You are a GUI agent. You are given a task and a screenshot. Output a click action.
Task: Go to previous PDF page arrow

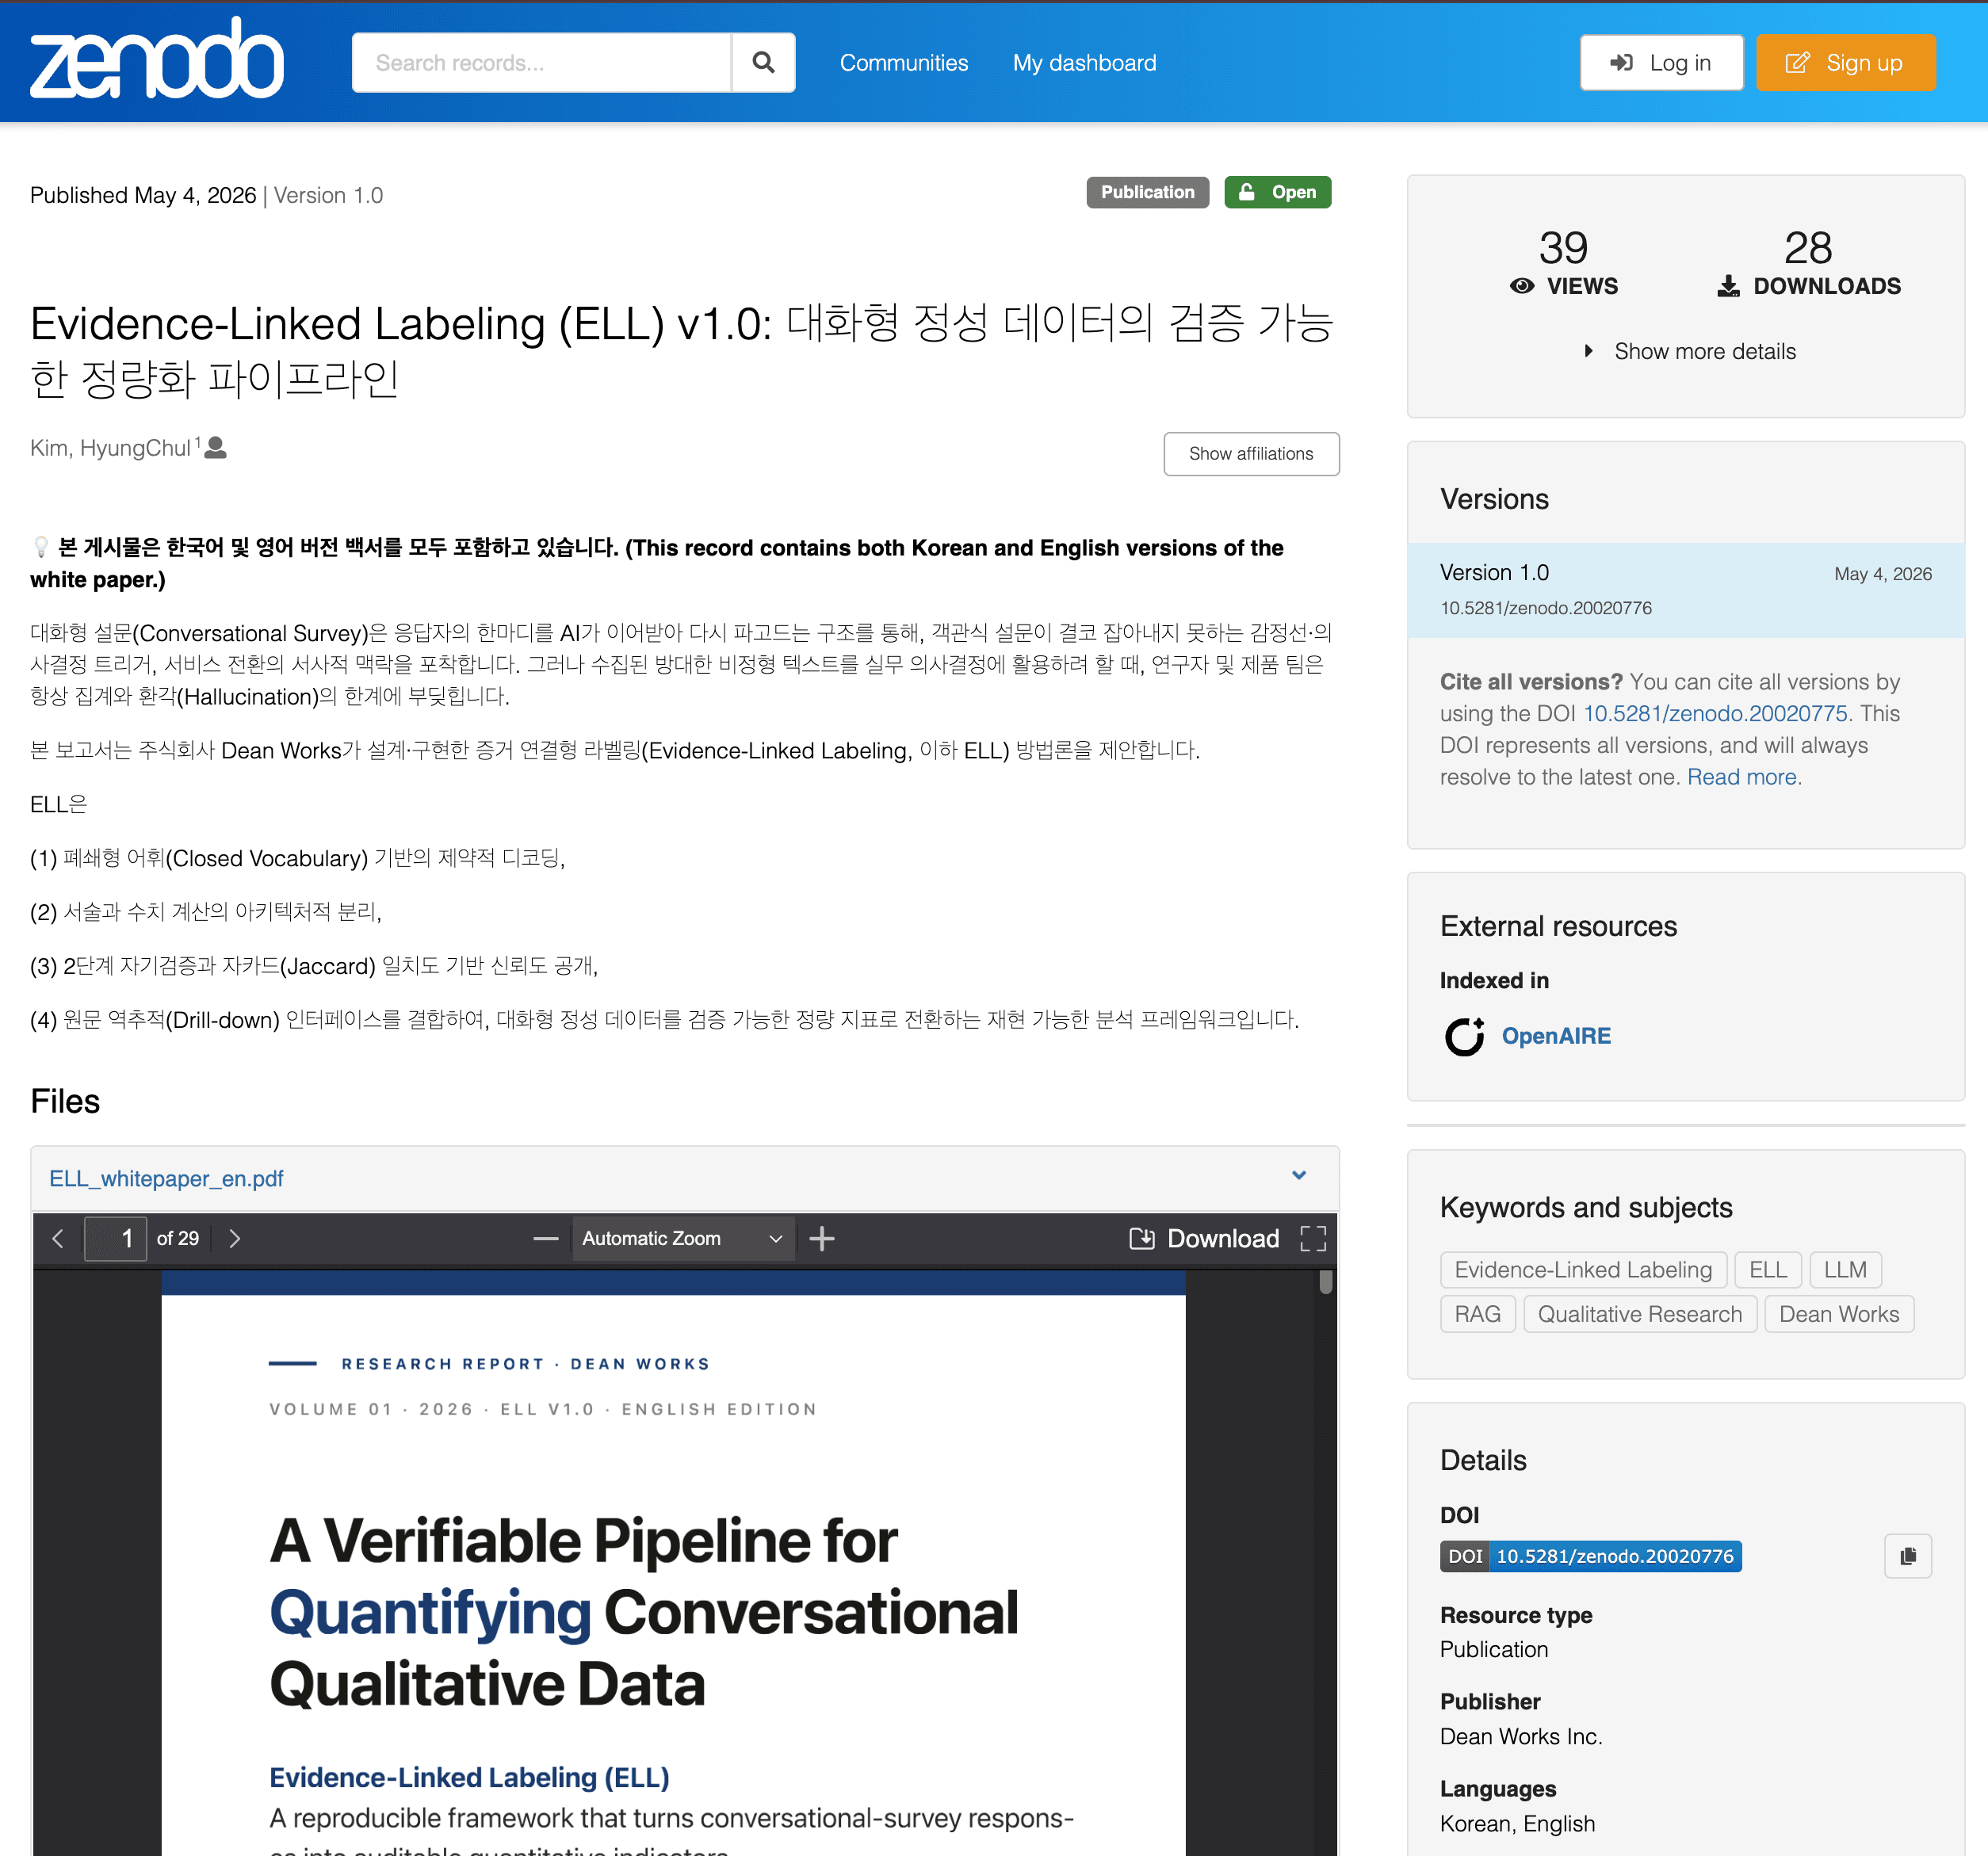[x=58, y=1238]
